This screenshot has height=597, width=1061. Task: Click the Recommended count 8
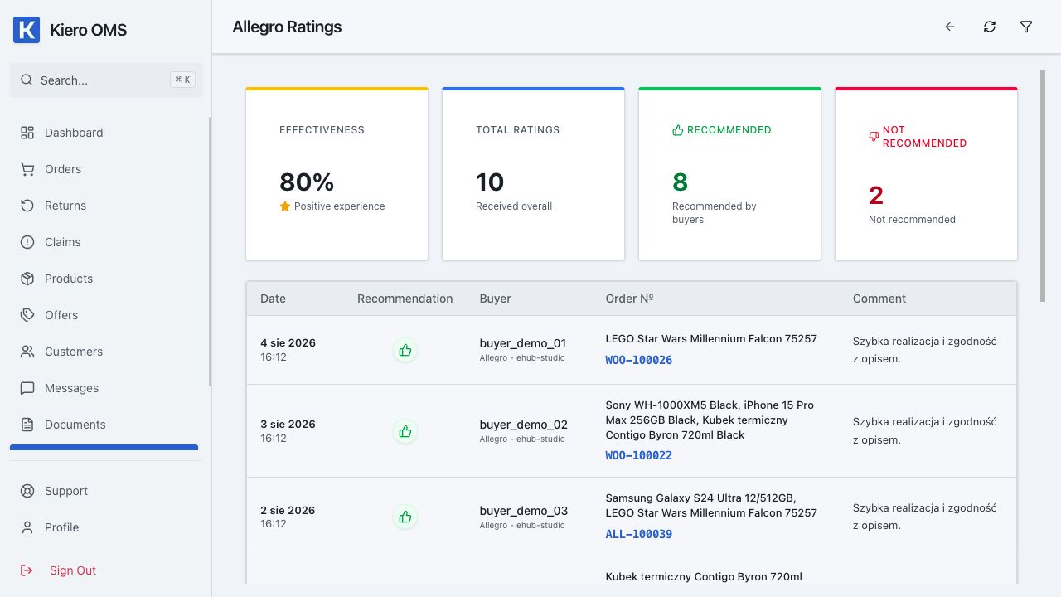(x=681, y=182)
